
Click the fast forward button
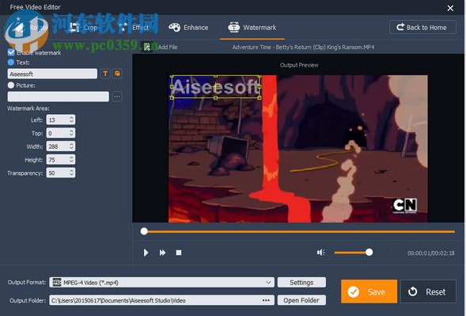click(162, 253)
